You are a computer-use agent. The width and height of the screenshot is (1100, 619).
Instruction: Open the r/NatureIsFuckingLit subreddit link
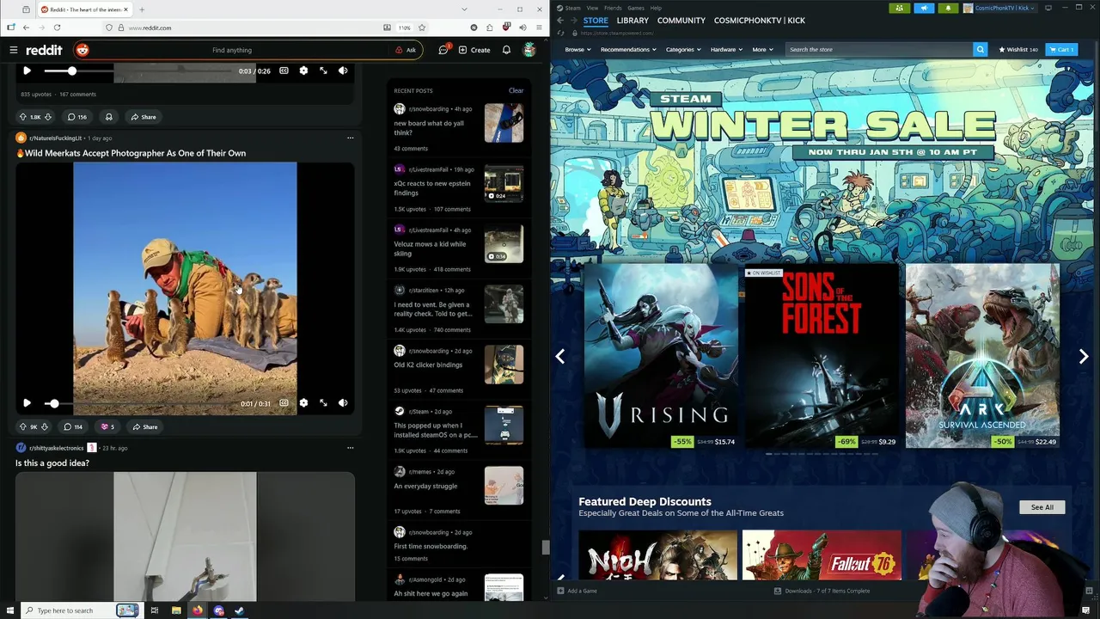point(55,138)
